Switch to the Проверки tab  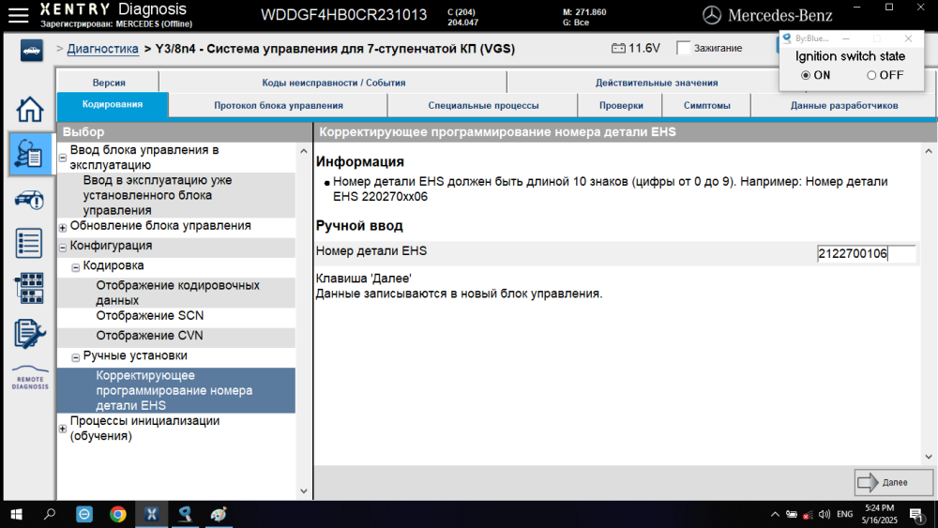pos(621,105)
